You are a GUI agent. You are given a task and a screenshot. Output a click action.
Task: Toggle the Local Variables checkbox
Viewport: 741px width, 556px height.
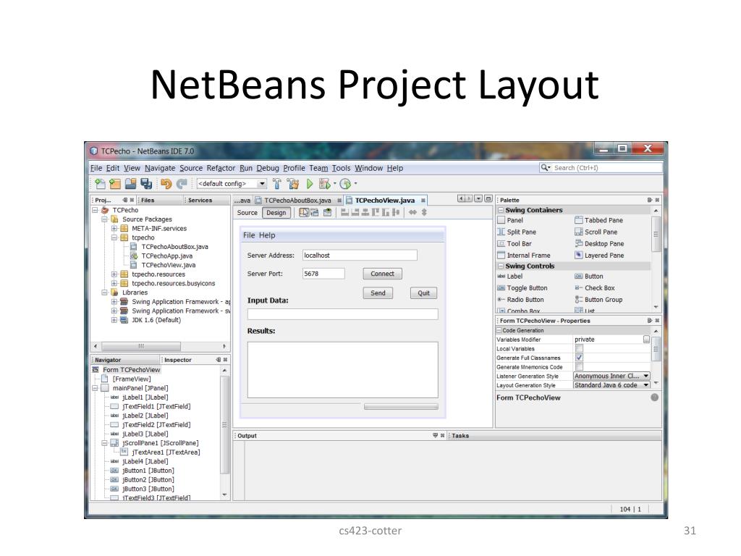(x=579, y=348)
